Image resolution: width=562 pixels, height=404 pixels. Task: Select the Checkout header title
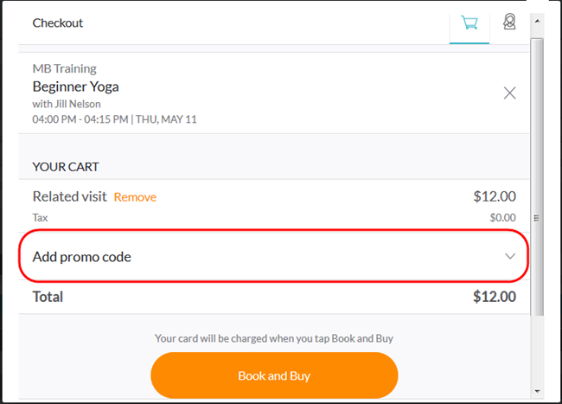pos(58,23)
